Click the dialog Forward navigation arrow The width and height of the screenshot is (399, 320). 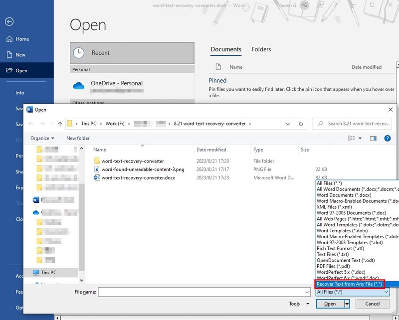click(42, 124)
